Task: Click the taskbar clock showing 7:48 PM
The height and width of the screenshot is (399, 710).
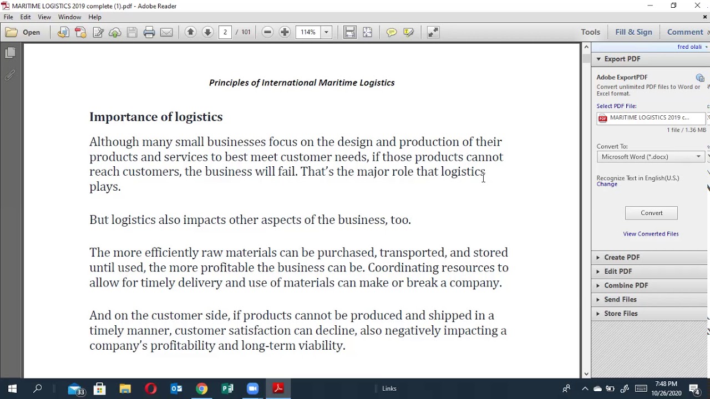Action: click(666, 388)
